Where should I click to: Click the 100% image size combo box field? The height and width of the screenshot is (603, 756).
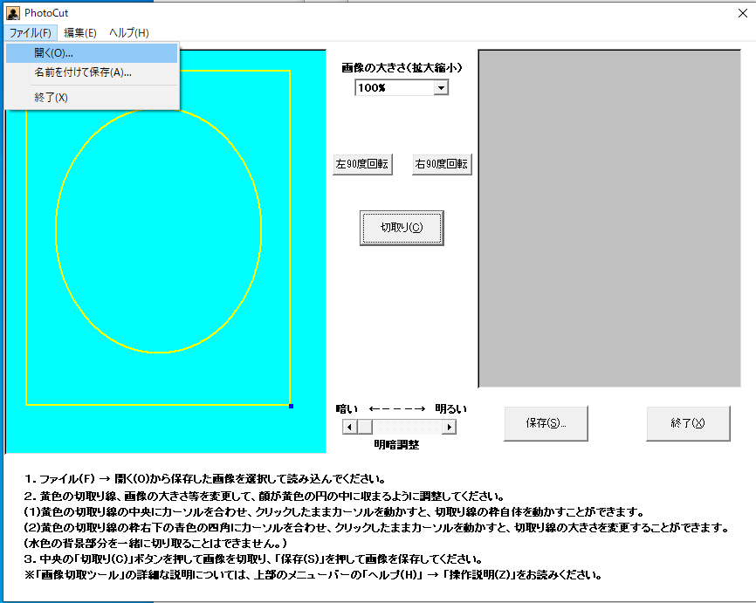[394, 87]
